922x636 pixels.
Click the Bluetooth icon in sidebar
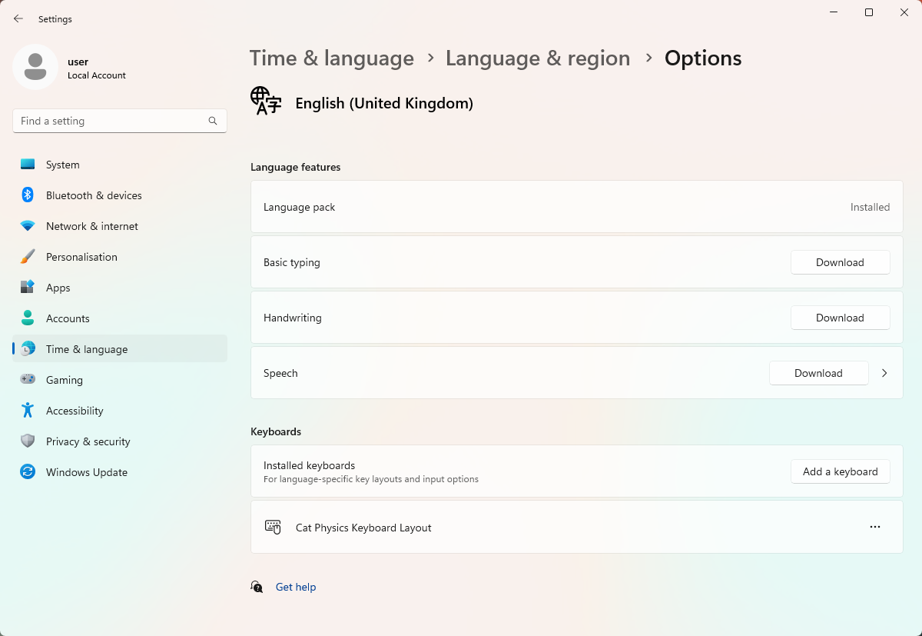click(x=28, y=195)
